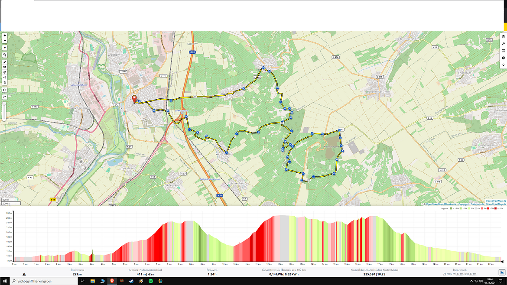Viewport: 507px width, 285px height.
Task: Click the Windows search box Suchbegriff hier eingeben
Action: tap(44, 281)
